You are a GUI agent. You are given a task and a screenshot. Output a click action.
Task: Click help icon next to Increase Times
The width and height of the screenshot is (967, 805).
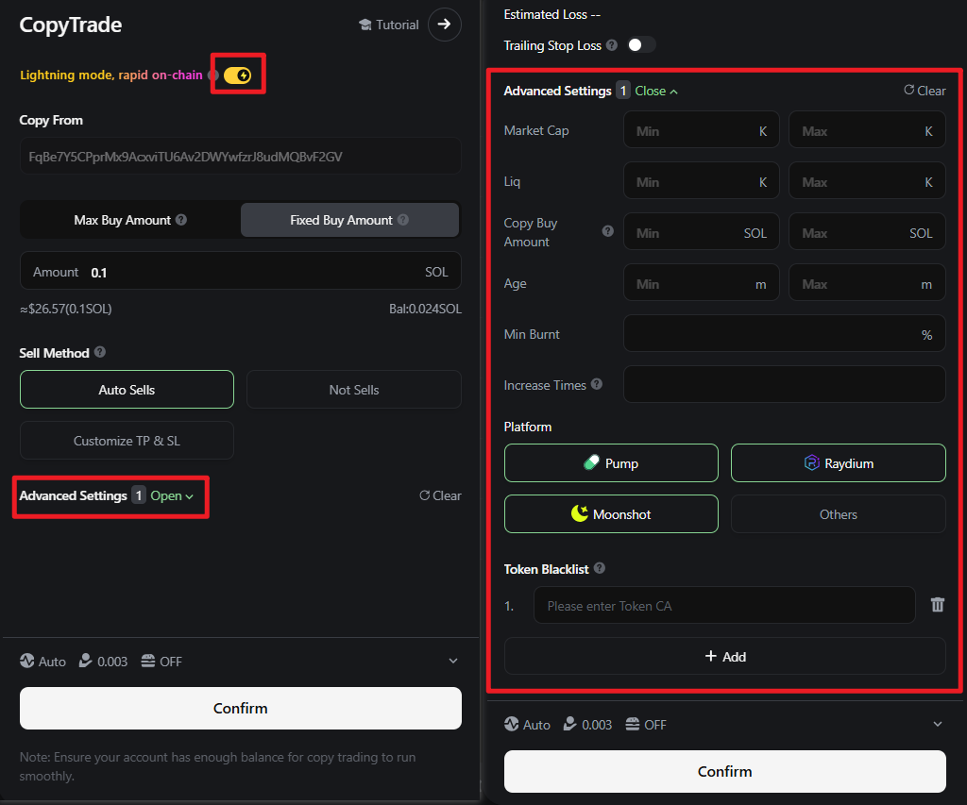point(596,385)
